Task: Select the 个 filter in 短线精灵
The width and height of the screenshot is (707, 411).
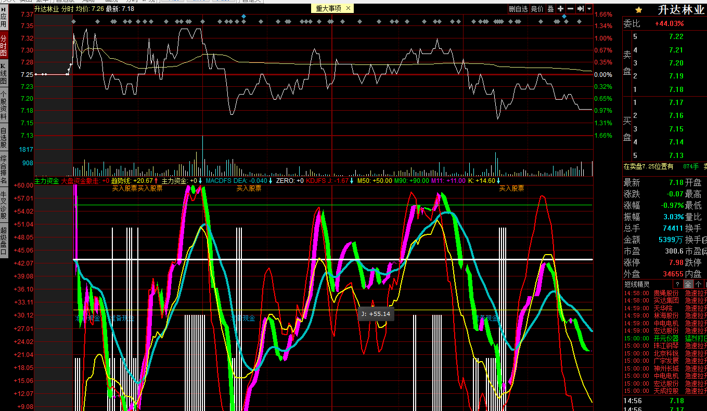Action: tap(698, 284)
